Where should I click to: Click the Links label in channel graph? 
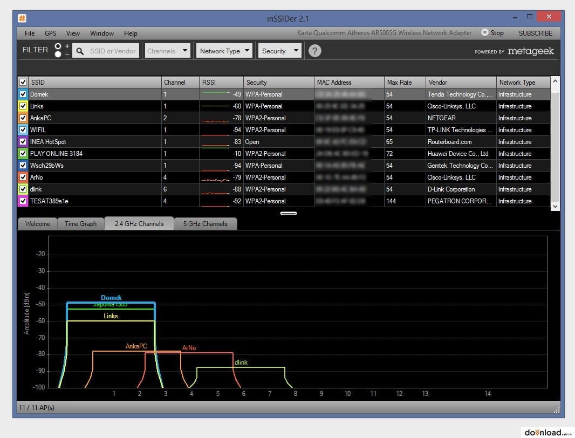point(111,316)
